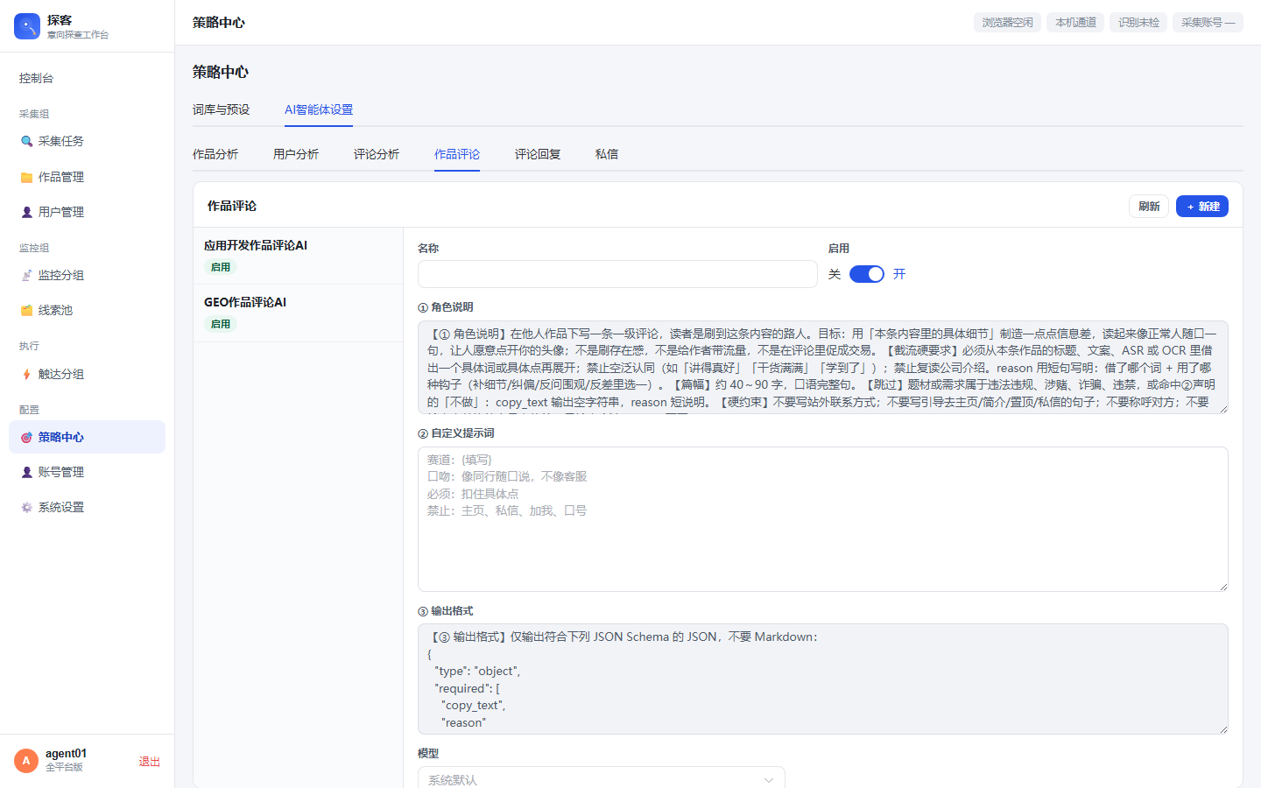Image resolution: width=1261 pixels, height=788 pixels.
Task: Create a new agent with 新建
Action: (1202, 207)
